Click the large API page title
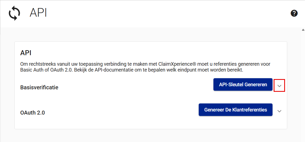 point(38,13)
